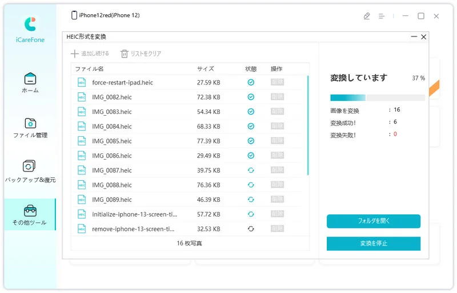The width and height of the screenshot is (457, 293).
Task: Click the file list vertical scrollbar
Action: (308, 125)
